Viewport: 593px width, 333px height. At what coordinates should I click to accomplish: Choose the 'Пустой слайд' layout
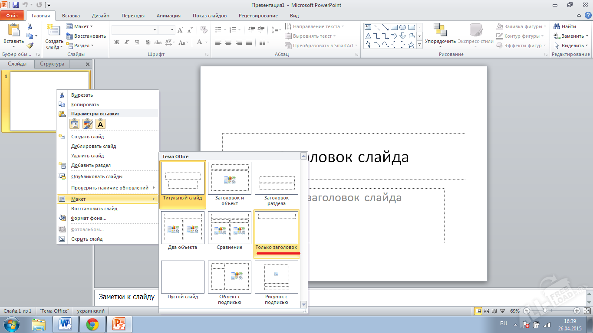point(182,277)
